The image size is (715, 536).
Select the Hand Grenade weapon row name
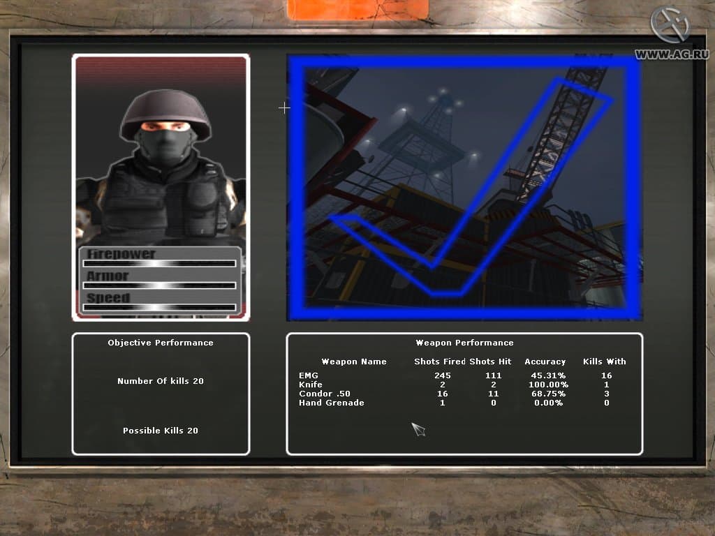[332, 403]
